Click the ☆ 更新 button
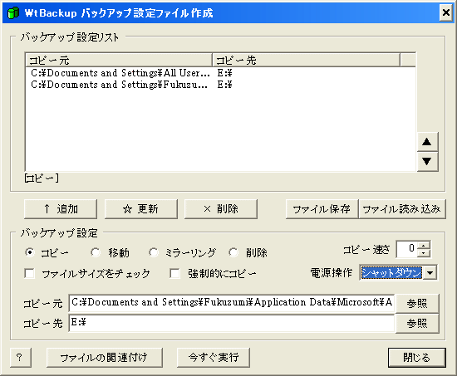The width and height of the screenshot is (457, 376). pyautogui.click(x=141, y=209)
